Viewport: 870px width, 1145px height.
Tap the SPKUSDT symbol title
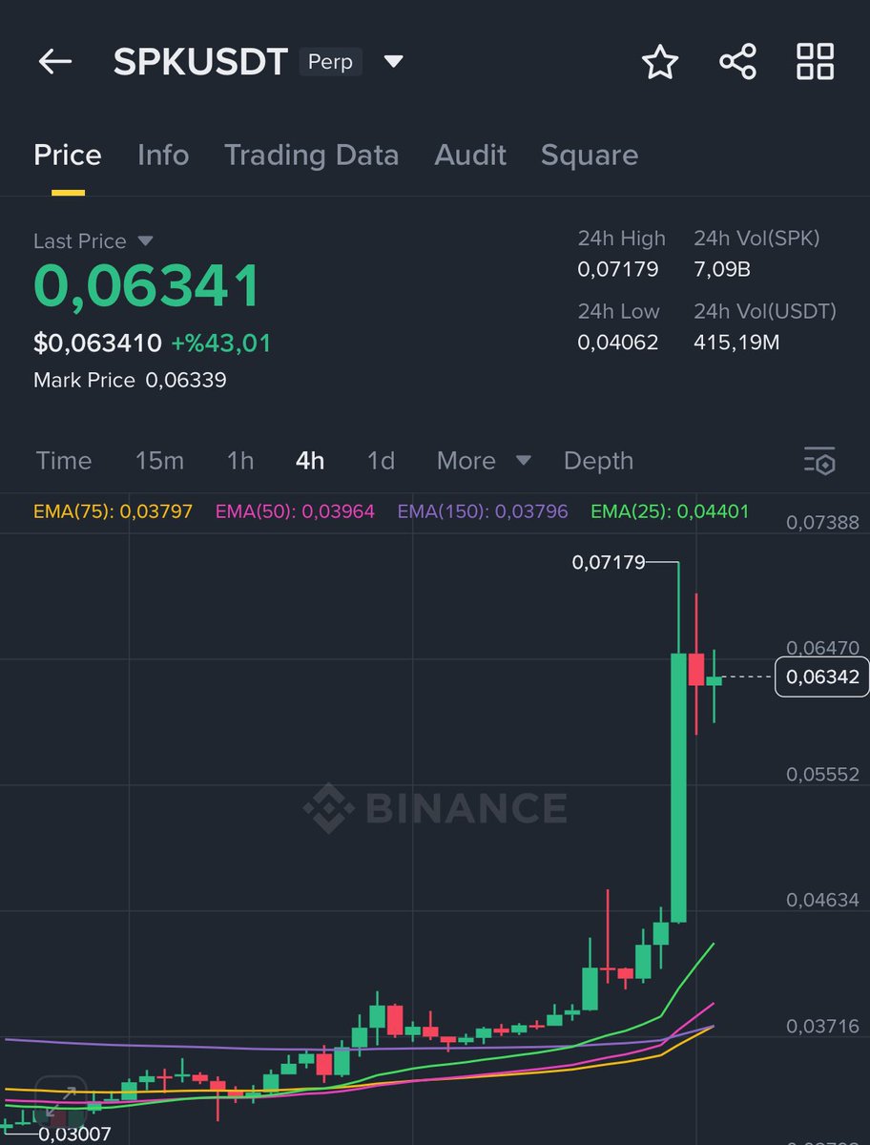(200, 62)
